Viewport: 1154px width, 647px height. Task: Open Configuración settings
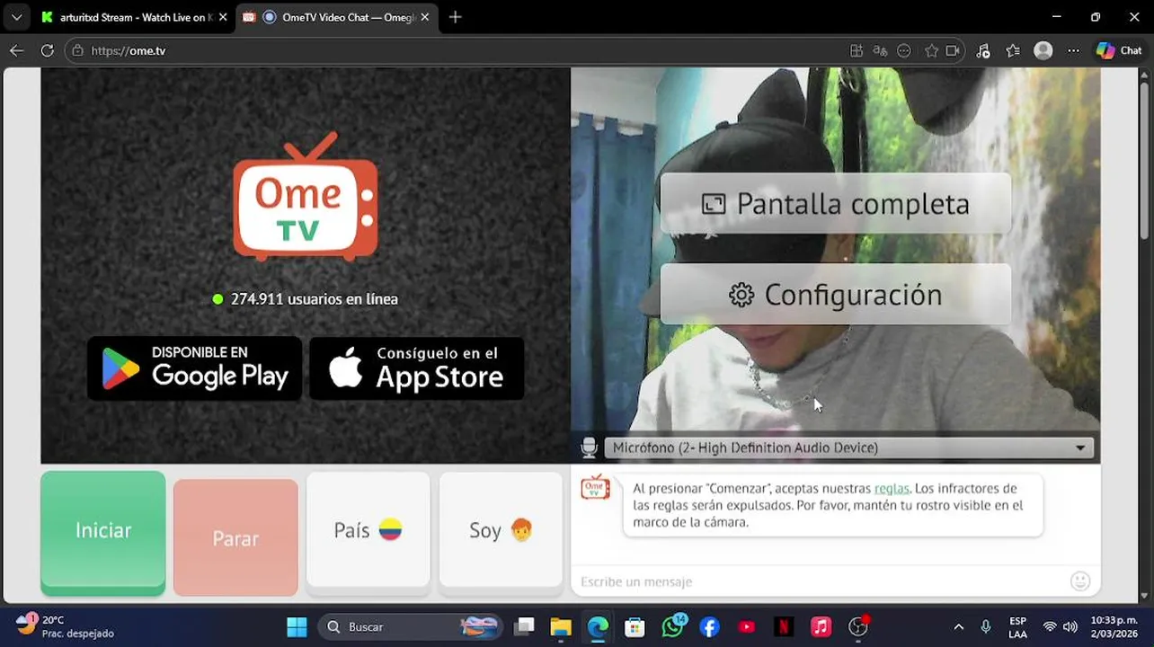click(836, 295)
